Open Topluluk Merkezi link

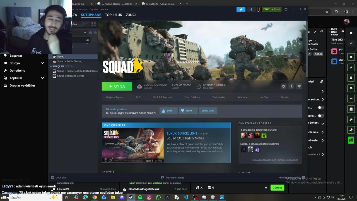[162, 97]
